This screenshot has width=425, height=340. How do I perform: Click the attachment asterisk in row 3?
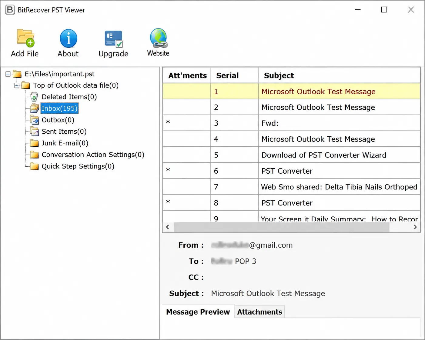click(x=168, y=122)
